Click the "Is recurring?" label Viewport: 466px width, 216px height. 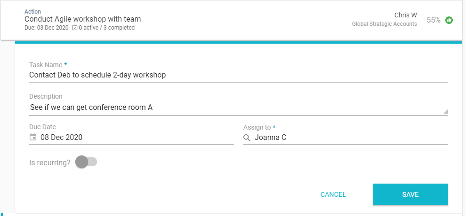50,163
